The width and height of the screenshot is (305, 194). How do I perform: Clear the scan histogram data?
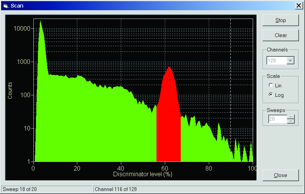[x=280, y=35]
